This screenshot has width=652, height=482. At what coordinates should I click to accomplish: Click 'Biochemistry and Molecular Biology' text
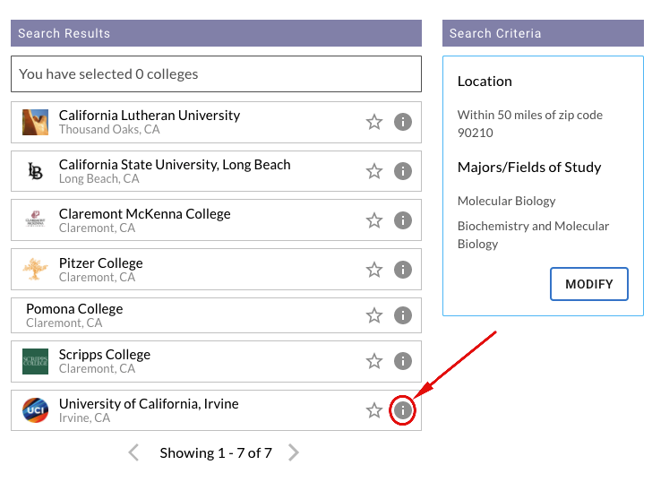[533, 235]
